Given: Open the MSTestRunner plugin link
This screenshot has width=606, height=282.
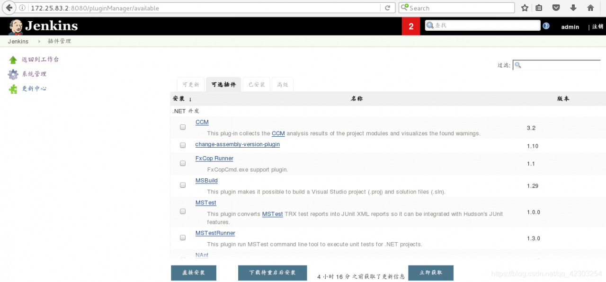Looking at the screenshot, I should (215, 233).
